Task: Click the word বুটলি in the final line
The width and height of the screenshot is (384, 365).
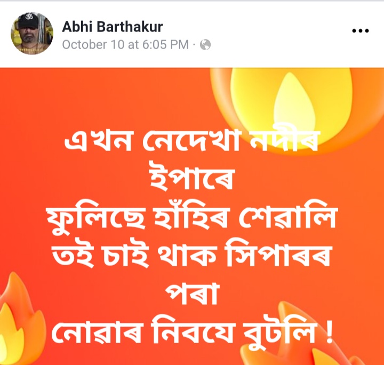Action: click(x=281, y=331)
